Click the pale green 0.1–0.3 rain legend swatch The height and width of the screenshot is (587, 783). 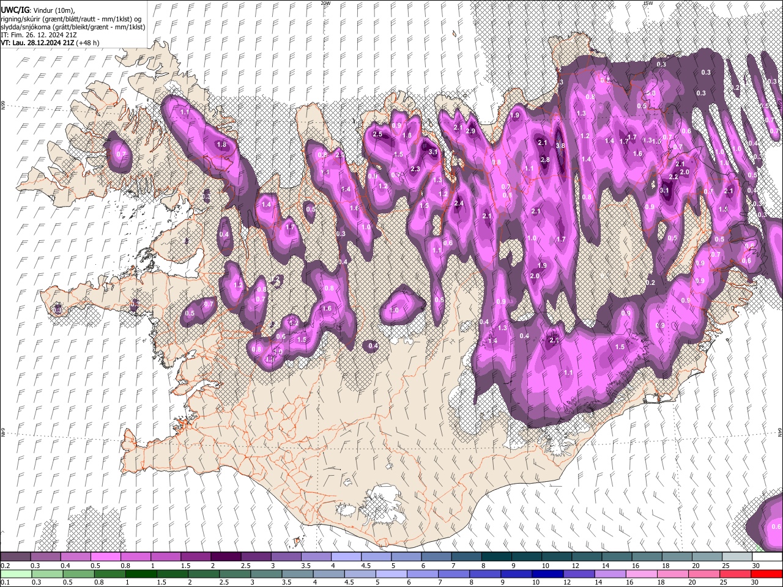[x=16, y=574]
